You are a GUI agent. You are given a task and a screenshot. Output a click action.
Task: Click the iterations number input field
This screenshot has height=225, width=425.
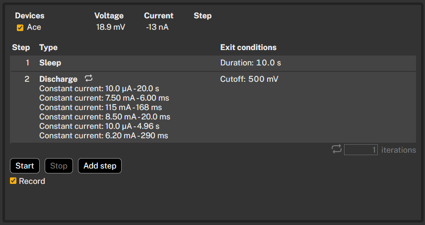point(361,150)
